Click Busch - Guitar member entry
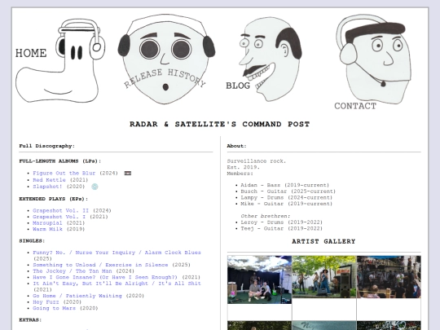This screenshot has height=330, width=440. tap(288, 191)
